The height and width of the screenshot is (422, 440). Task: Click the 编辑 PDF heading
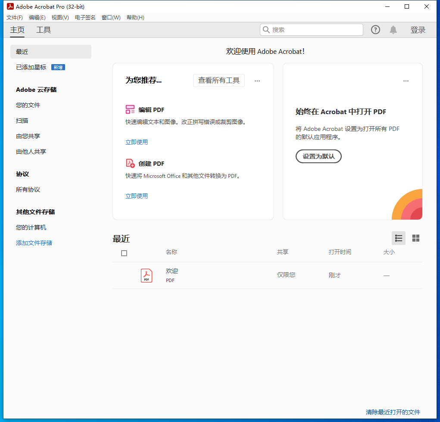(151, 110)
